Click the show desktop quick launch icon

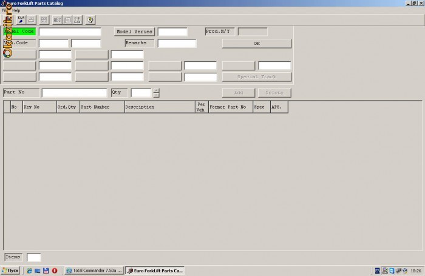click(x=38, y=271)
